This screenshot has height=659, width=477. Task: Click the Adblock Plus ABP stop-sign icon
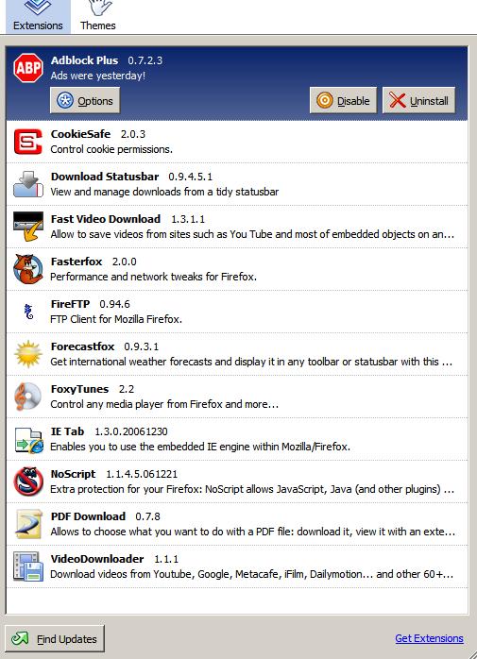[28, 68]
